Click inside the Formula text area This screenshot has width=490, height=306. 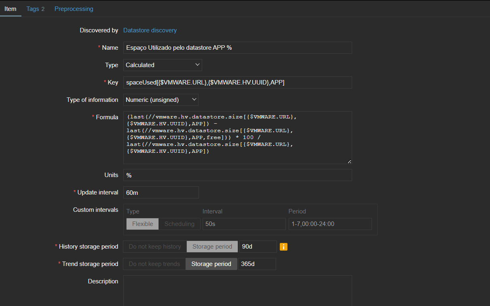click(x=237, y=137)
